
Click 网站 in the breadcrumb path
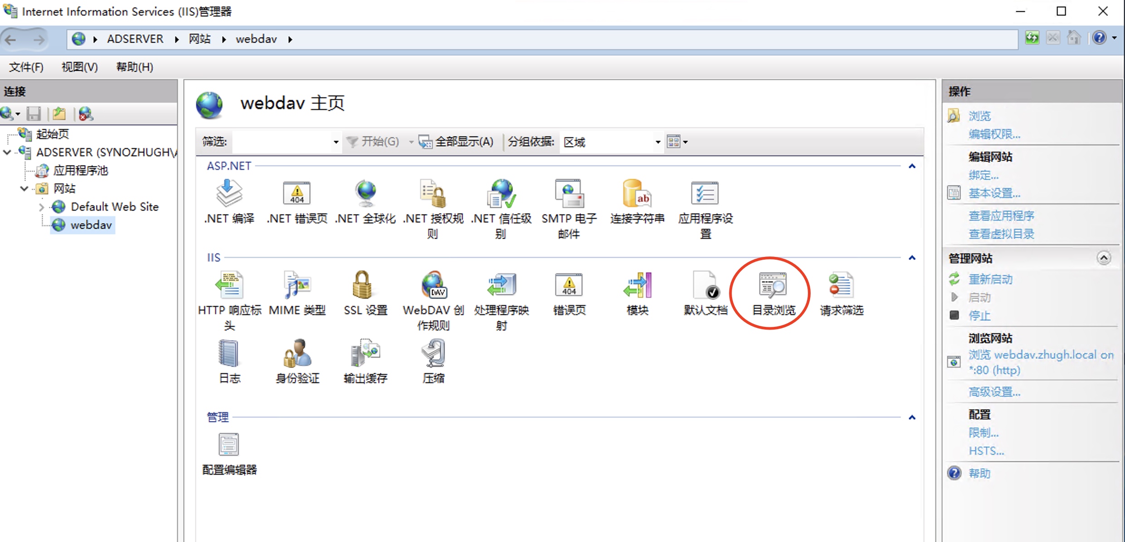(x=200, y=39)
